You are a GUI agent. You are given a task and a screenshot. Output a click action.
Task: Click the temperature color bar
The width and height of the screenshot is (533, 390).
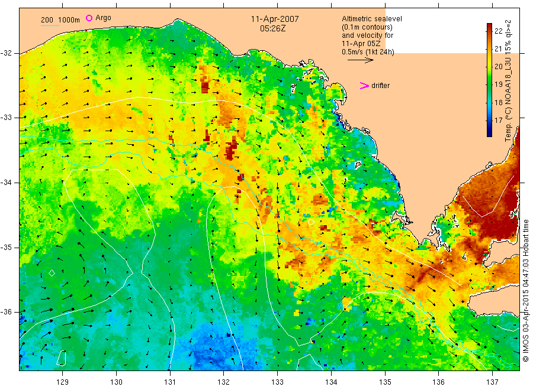pyautogui.click(x=490, y=80)
